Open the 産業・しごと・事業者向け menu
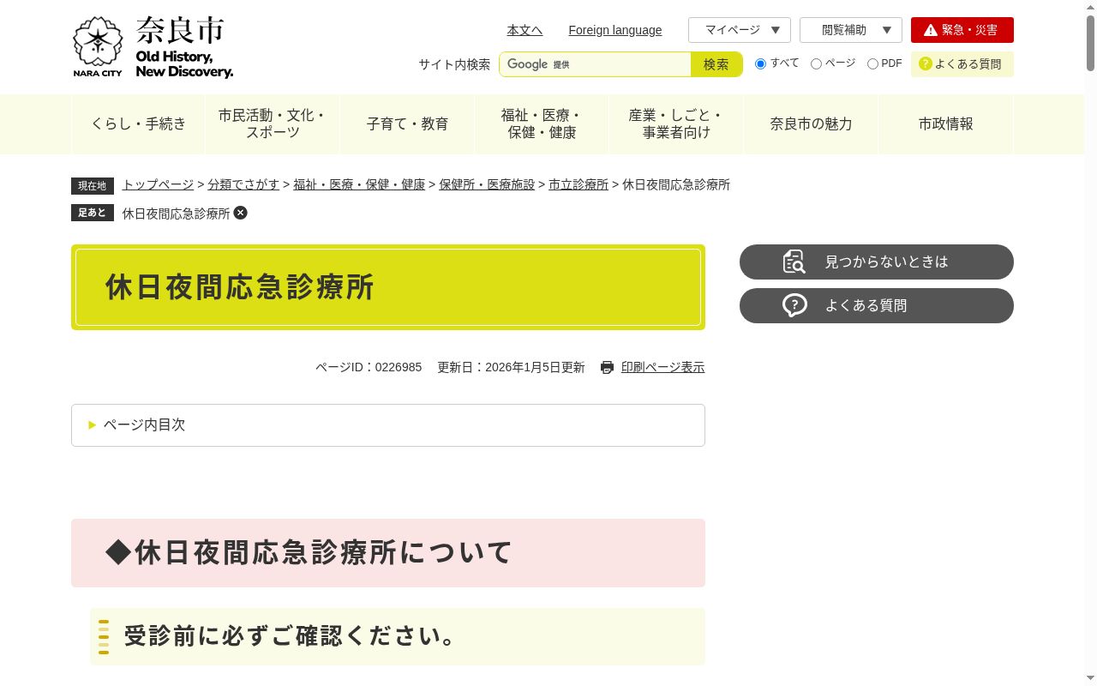 pos(676,124)
